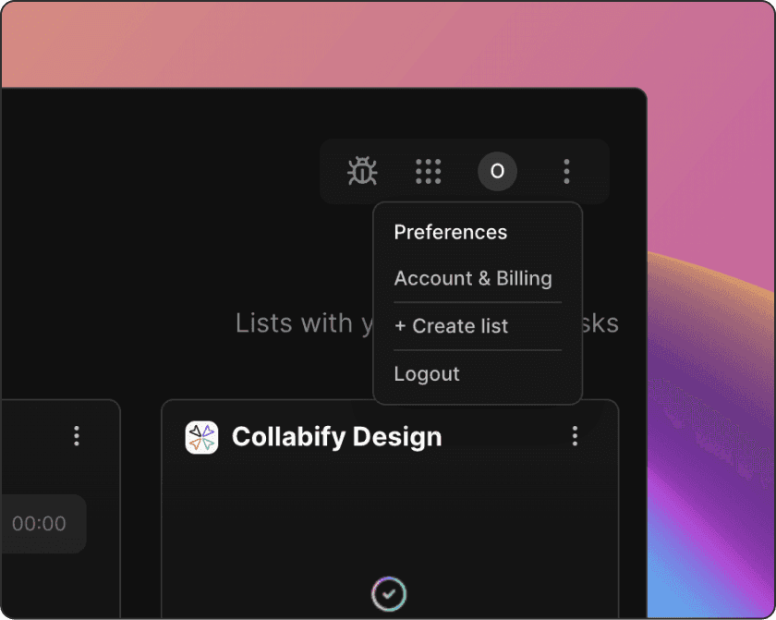Click the 00:00 timer display
The image size is (776, 620).
click(39, 524)
